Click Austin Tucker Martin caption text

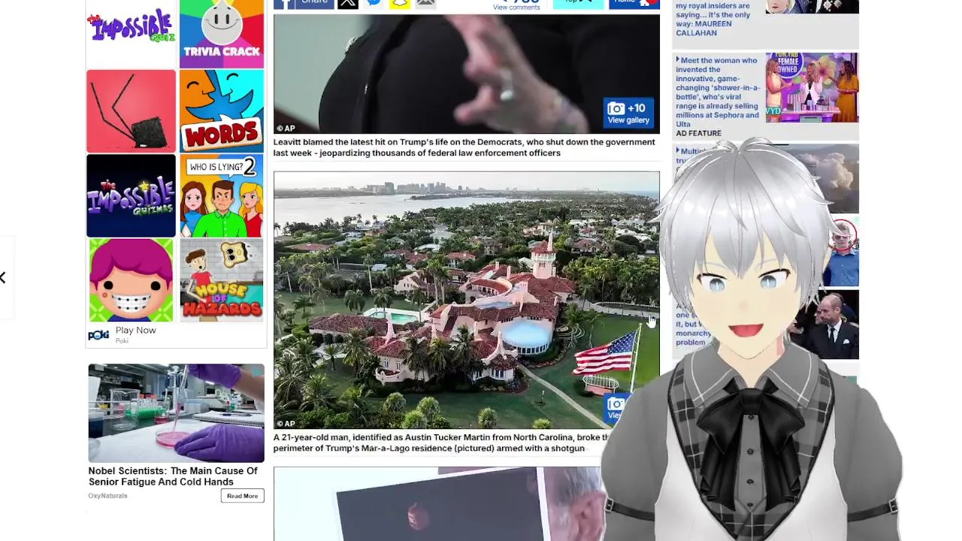[x=442, y=443]
